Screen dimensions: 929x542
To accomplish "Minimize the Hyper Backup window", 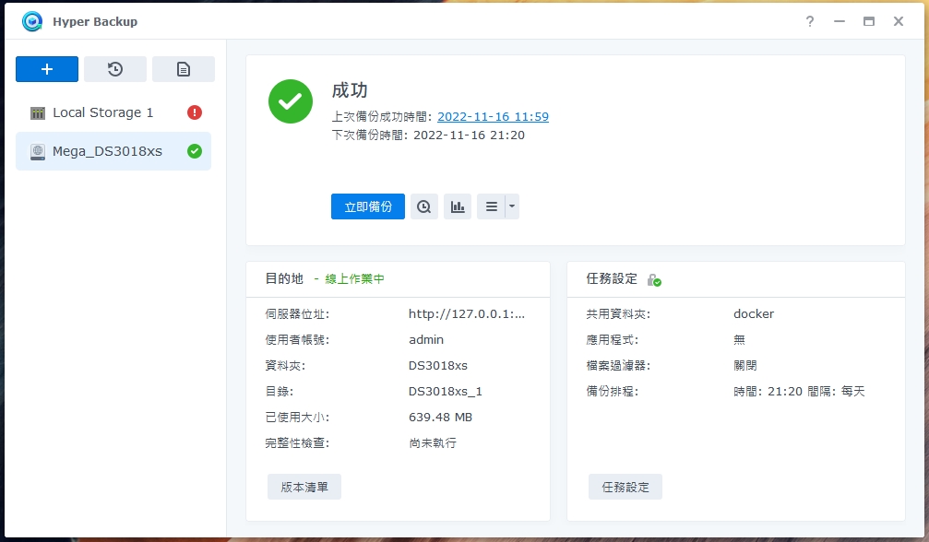I will [840, 21].
